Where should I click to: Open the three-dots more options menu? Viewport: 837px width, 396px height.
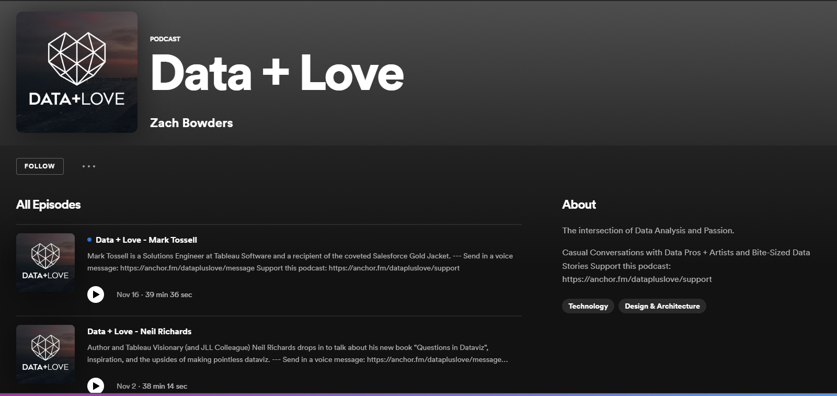tap(89, 166)
